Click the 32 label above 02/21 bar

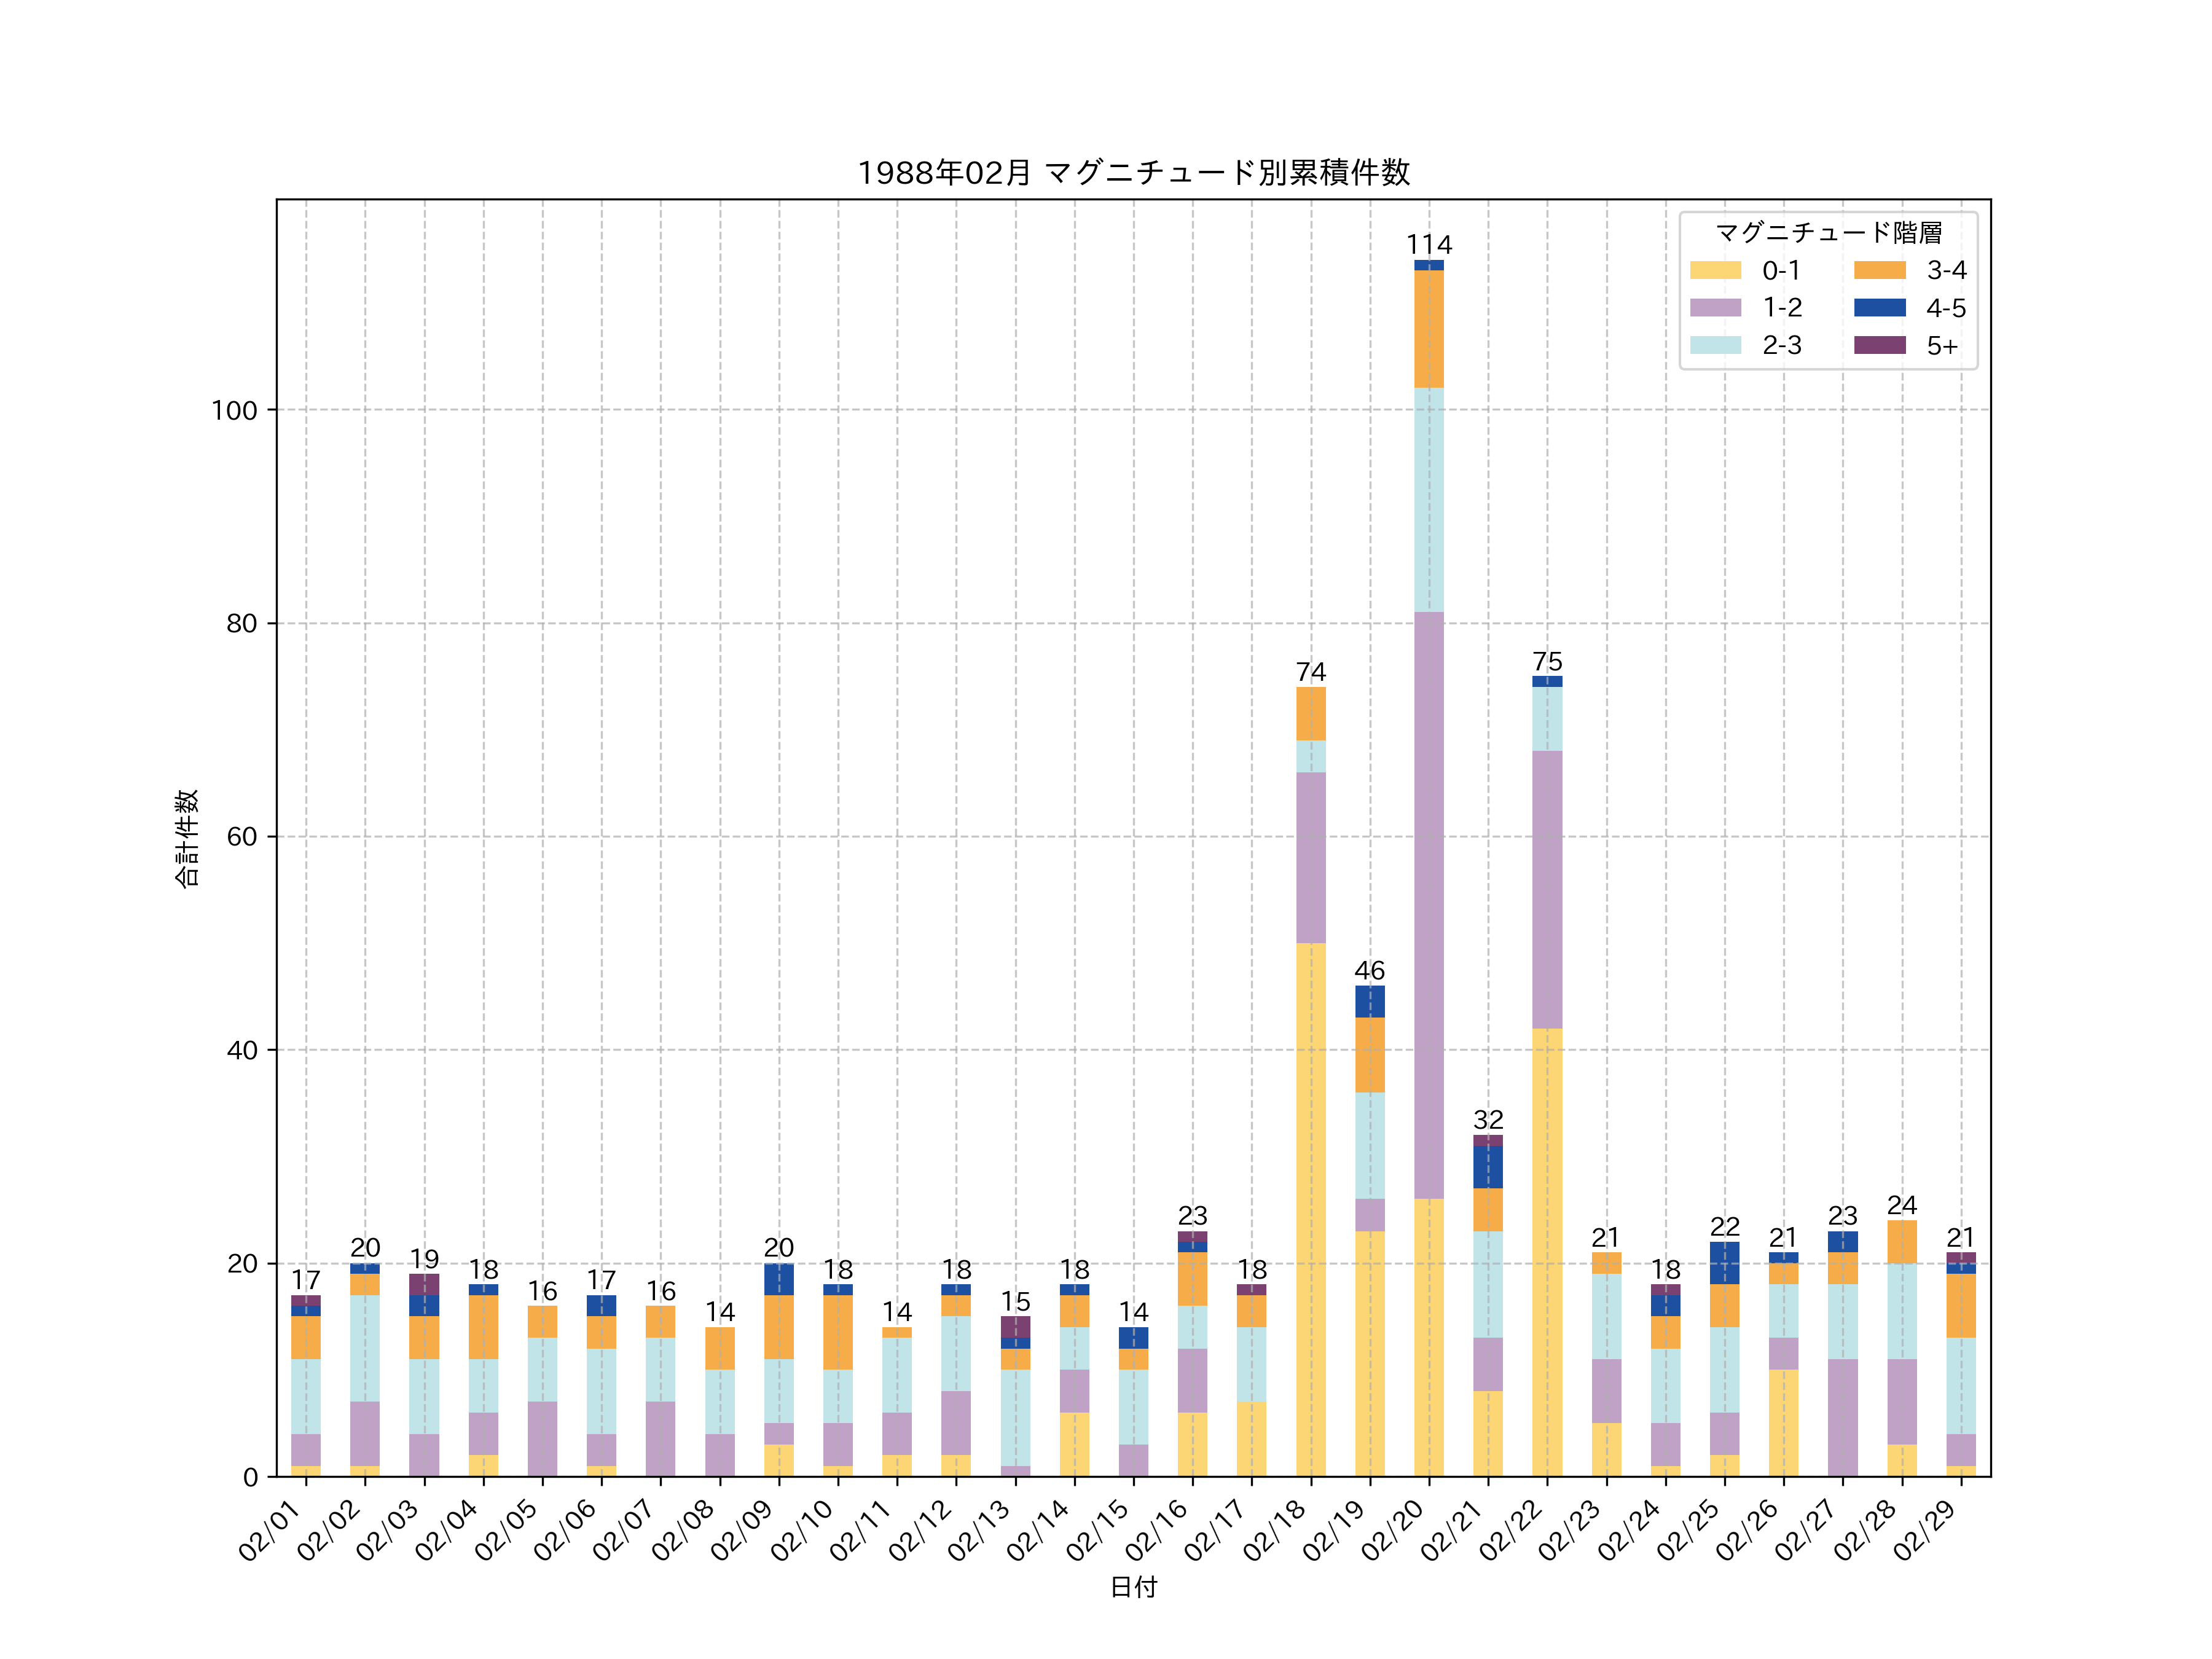click(1488, 1120)
